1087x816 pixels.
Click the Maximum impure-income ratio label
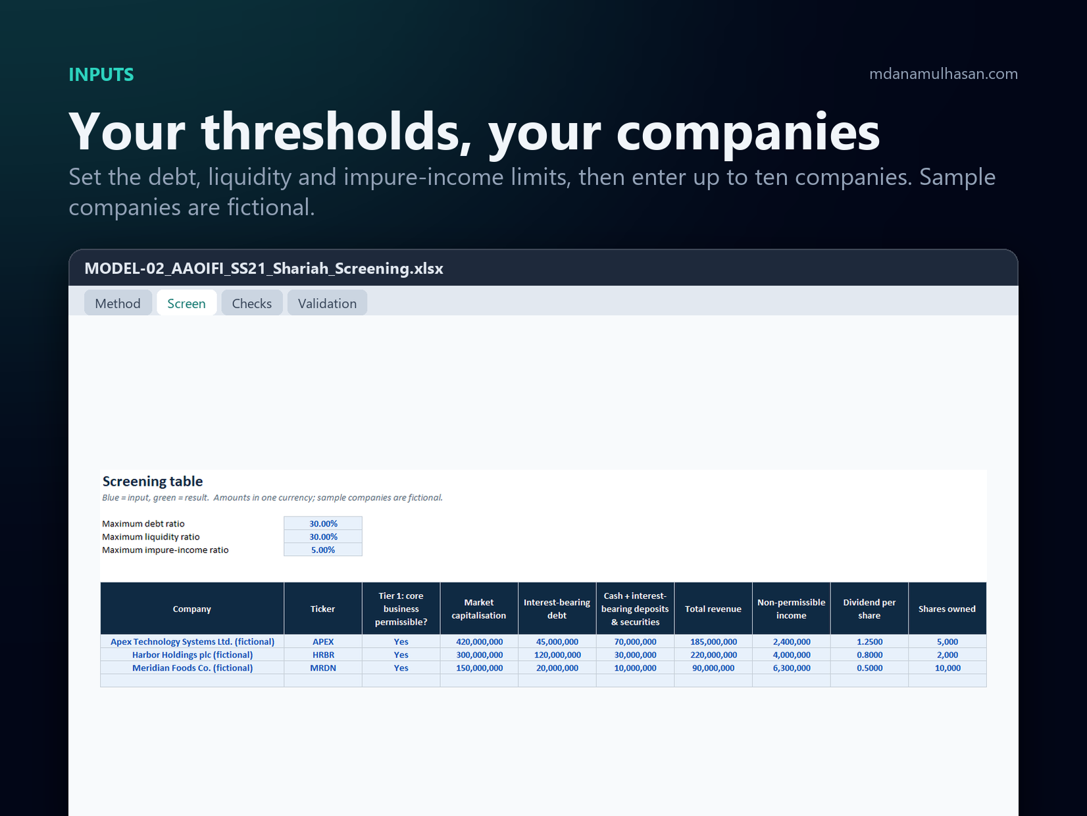pos(165,550)
